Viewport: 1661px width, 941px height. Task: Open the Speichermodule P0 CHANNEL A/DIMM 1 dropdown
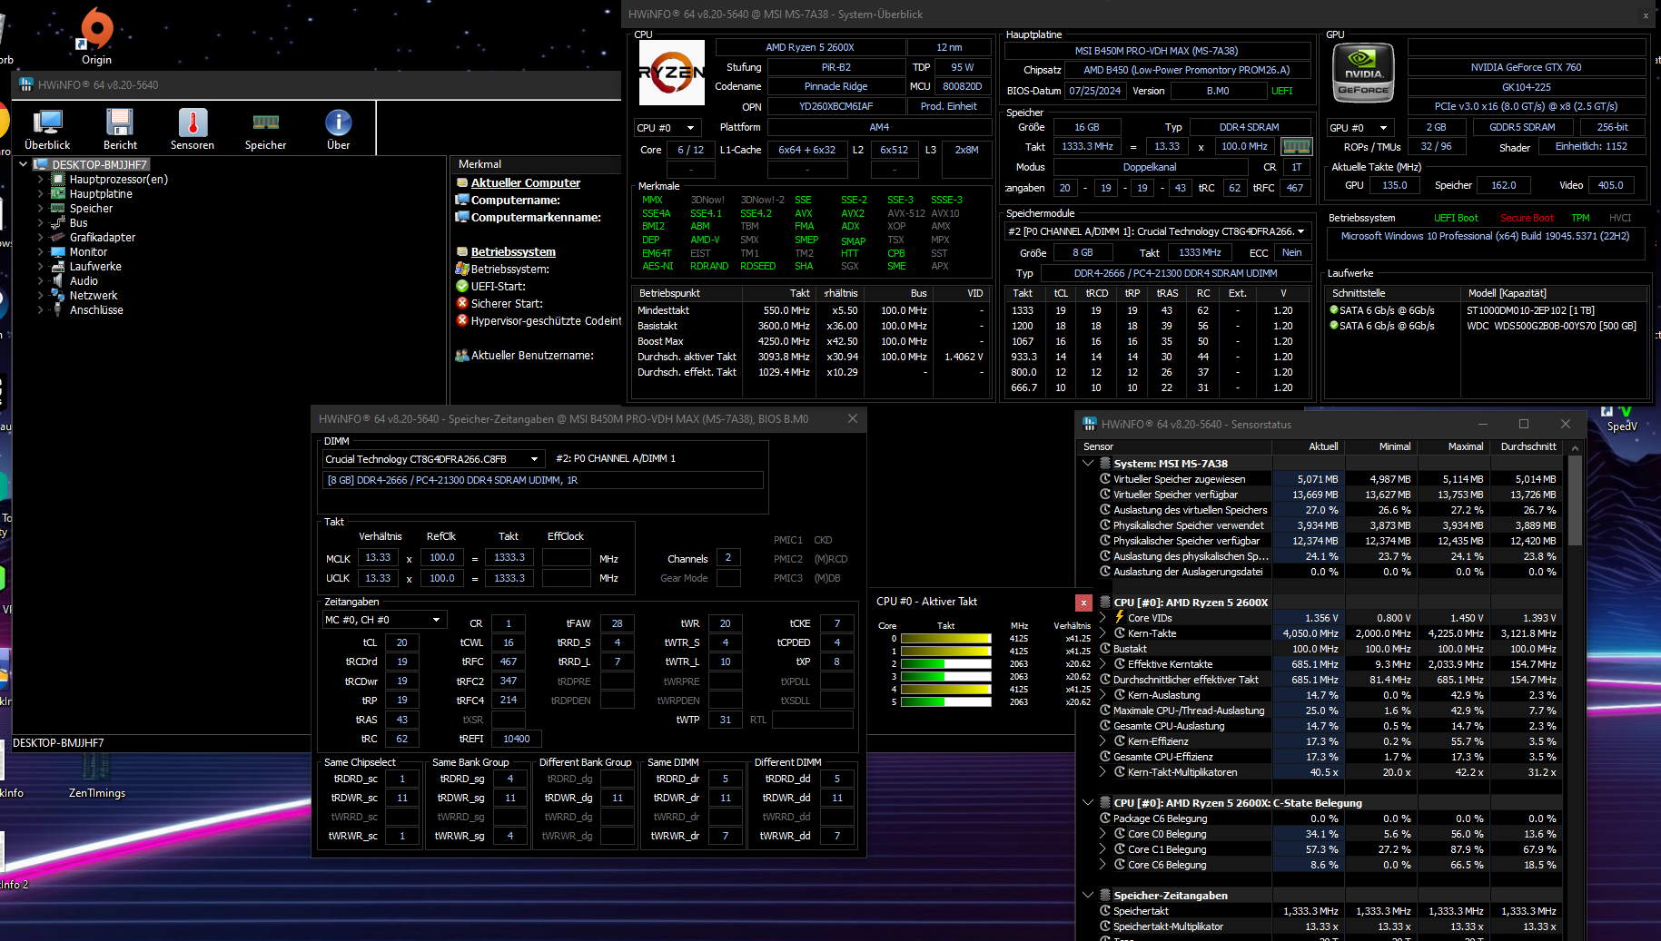(x=1157, y=231)
